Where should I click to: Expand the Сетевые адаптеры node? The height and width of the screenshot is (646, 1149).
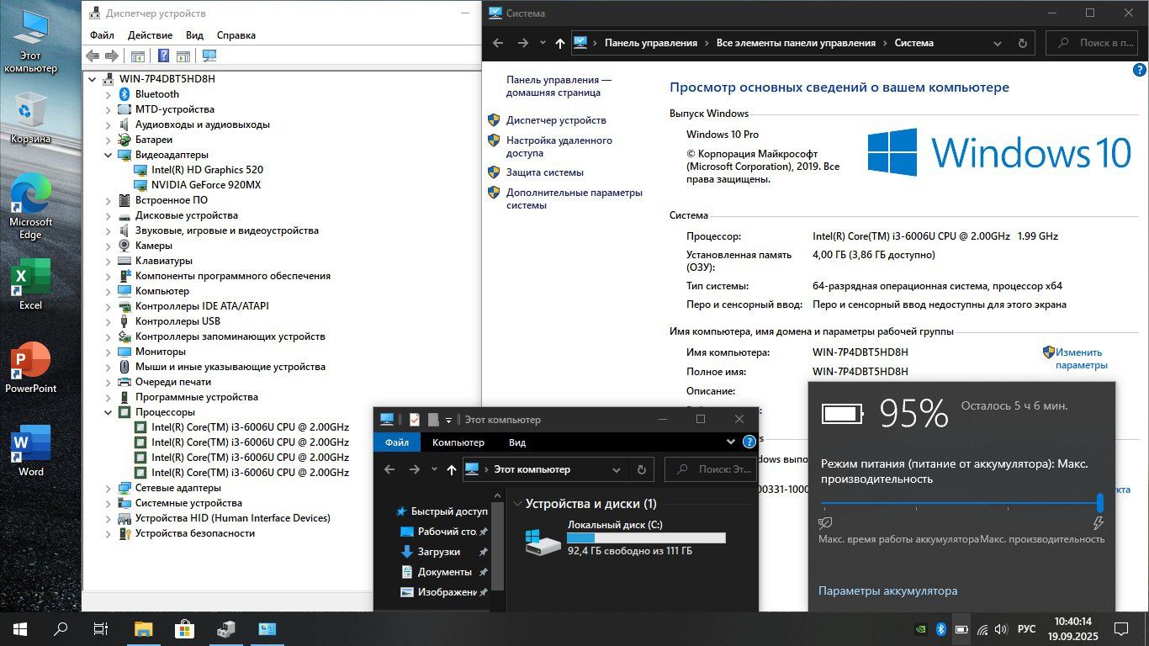(108, 488)
